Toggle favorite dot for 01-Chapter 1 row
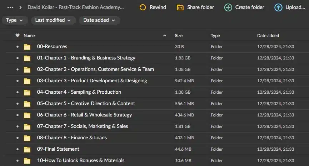The height and width of the screenshot is (166, 309). (x=18, y=58)
